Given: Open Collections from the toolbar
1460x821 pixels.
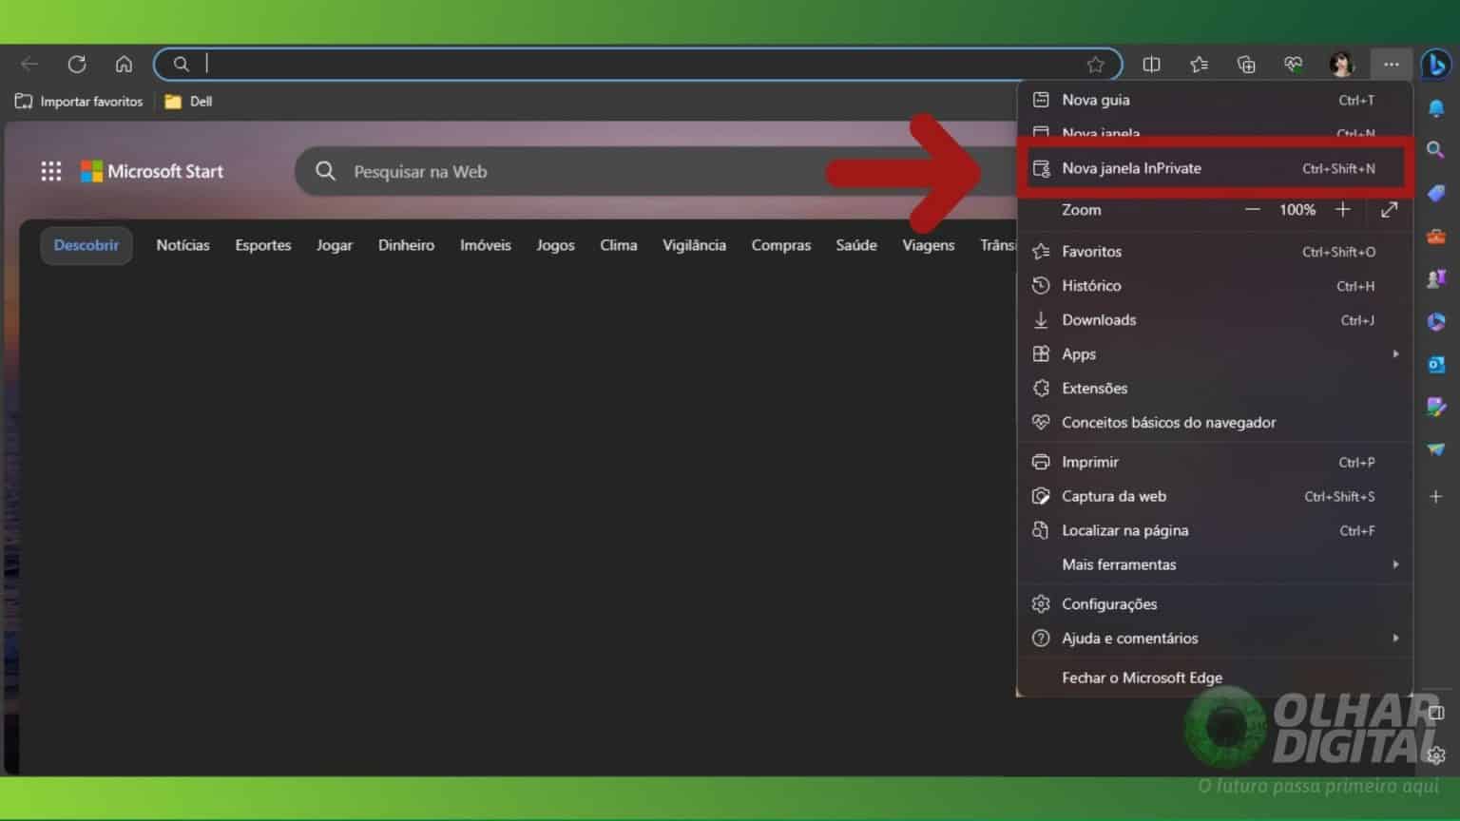Looking at the screenshot, I should click(1245, 64).
